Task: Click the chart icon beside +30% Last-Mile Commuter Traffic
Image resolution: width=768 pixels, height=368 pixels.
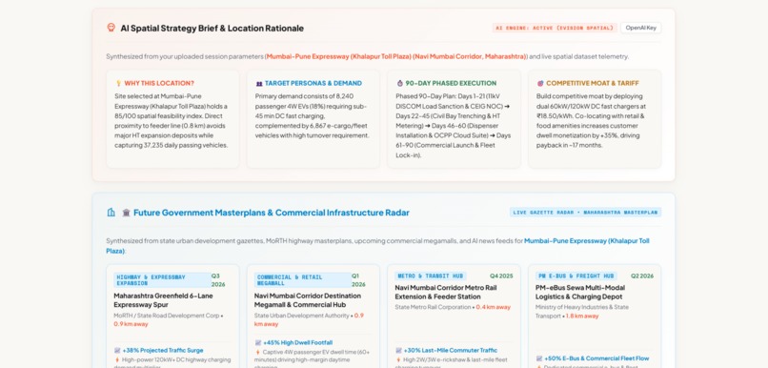Action: tap(398, 350)
